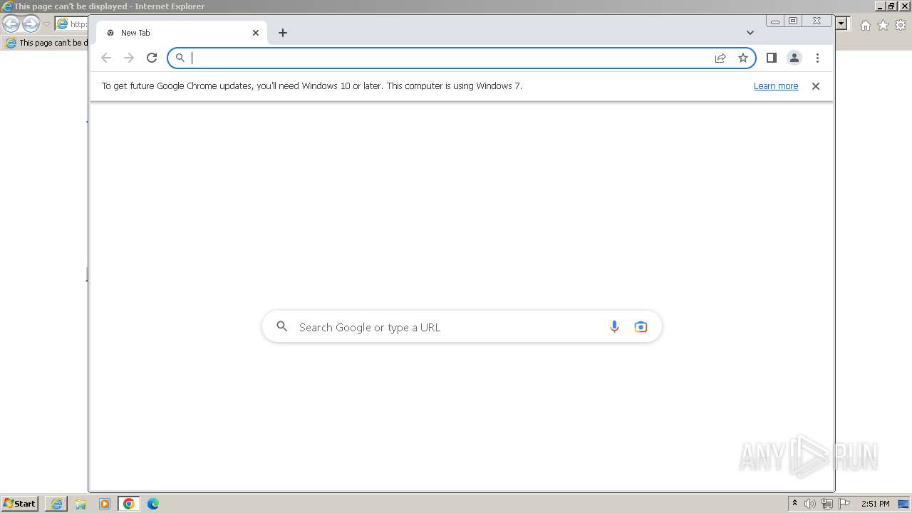Start voice search with the microphone icon
The height and width of the screenshot is (513, 912).
pyautogui.click(x=614, y=327)
